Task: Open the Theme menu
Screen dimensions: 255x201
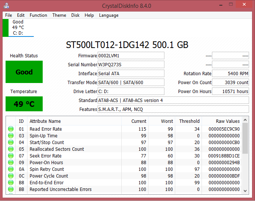Action: click(59, 15)
